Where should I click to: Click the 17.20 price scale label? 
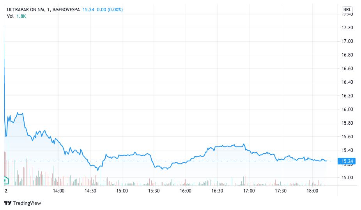point(347,28)
